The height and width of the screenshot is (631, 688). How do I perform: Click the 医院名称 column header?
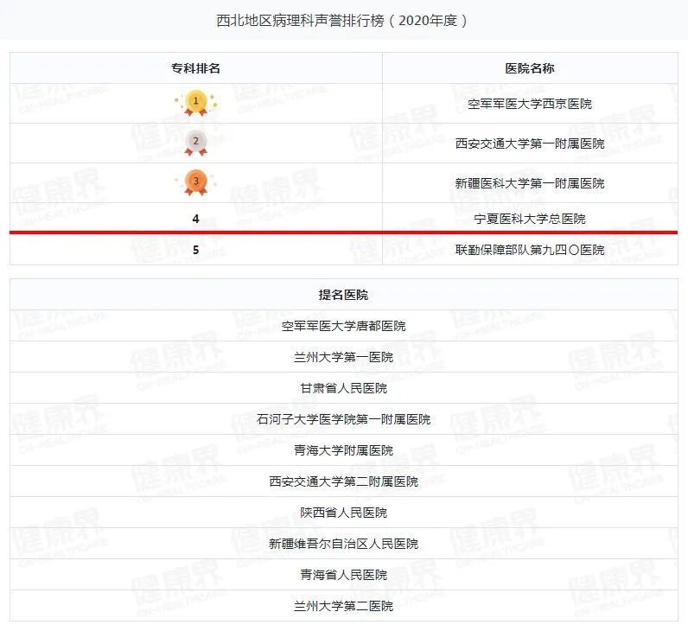tap(530, 68)
